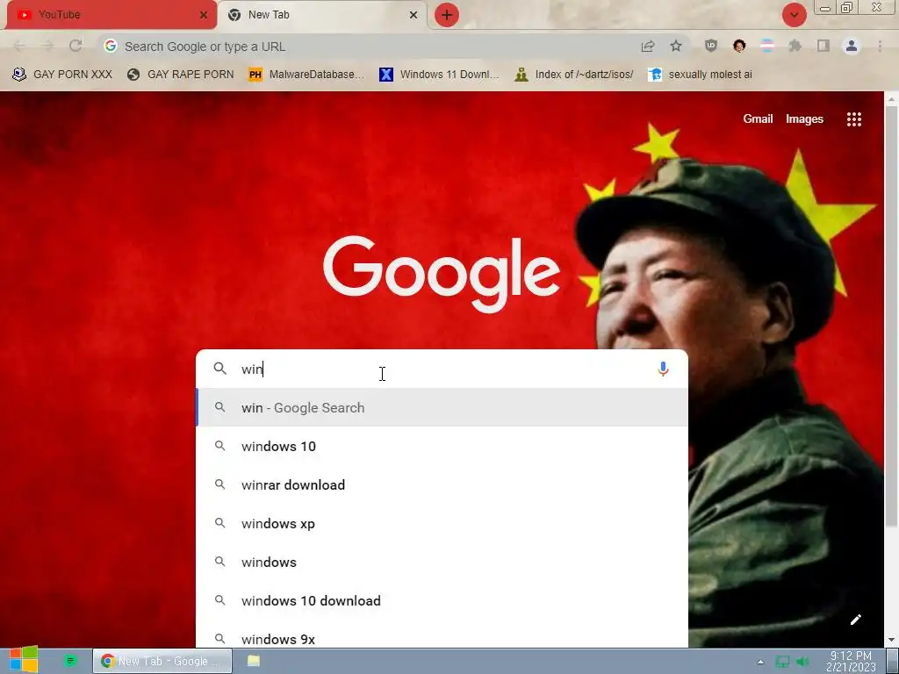Select the 'windows 10 download' suggestion

[x=442, y=600]
